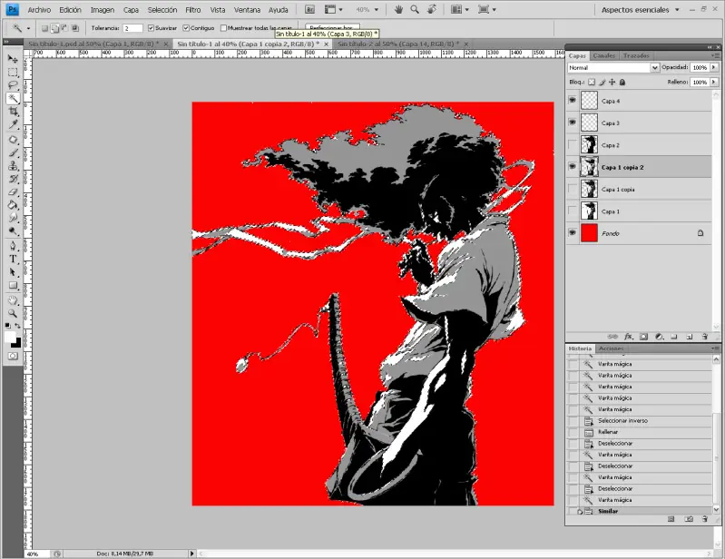The image size is (725, 559).
Task: Hide the Capa 1 copia 2 layer
Action: (573, 166)
